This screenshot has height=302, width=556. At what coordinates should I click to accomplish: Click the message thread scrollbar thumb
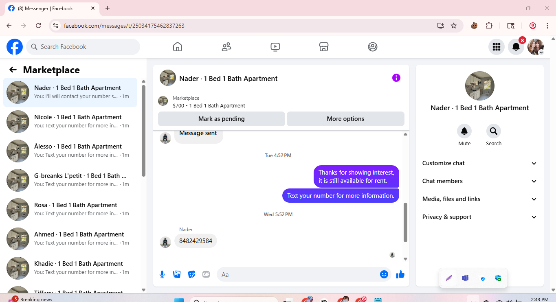tap(405, 222)
